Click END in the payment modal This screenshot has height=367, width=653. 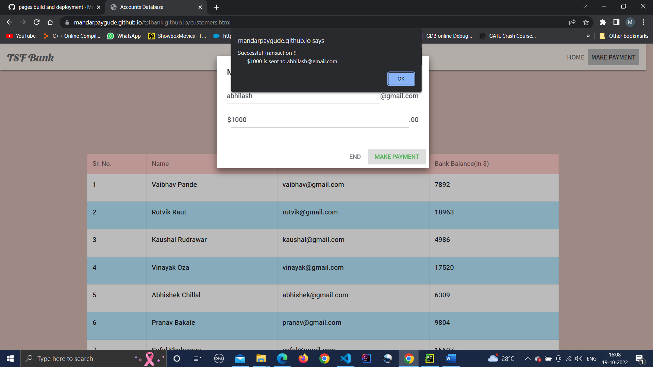[355, 157]
